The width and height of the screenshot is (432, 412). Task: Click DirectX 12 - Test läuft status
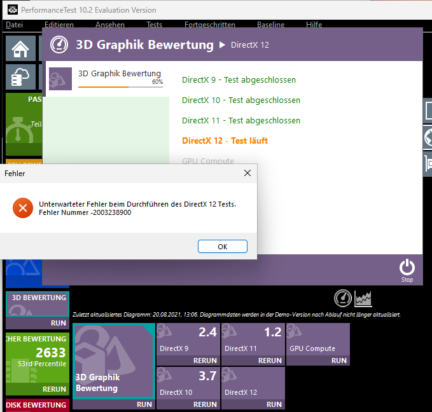225,141
